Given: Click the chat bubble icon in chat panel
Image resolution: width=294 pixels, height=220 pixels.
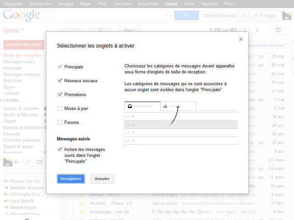Looking at the screenshot, I should (39, 162).
